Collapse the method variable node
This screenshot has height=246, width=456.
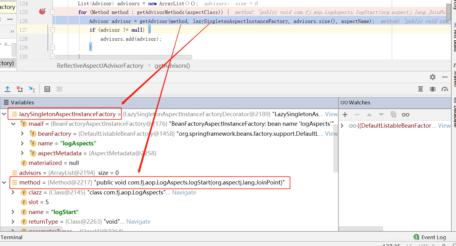(4, 182)
